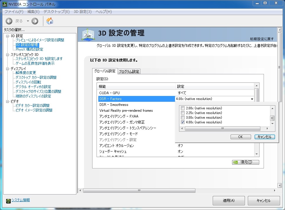Select アンチエイリアシング - FXAA row
This screenshot has width=285, height=210.
136,116
